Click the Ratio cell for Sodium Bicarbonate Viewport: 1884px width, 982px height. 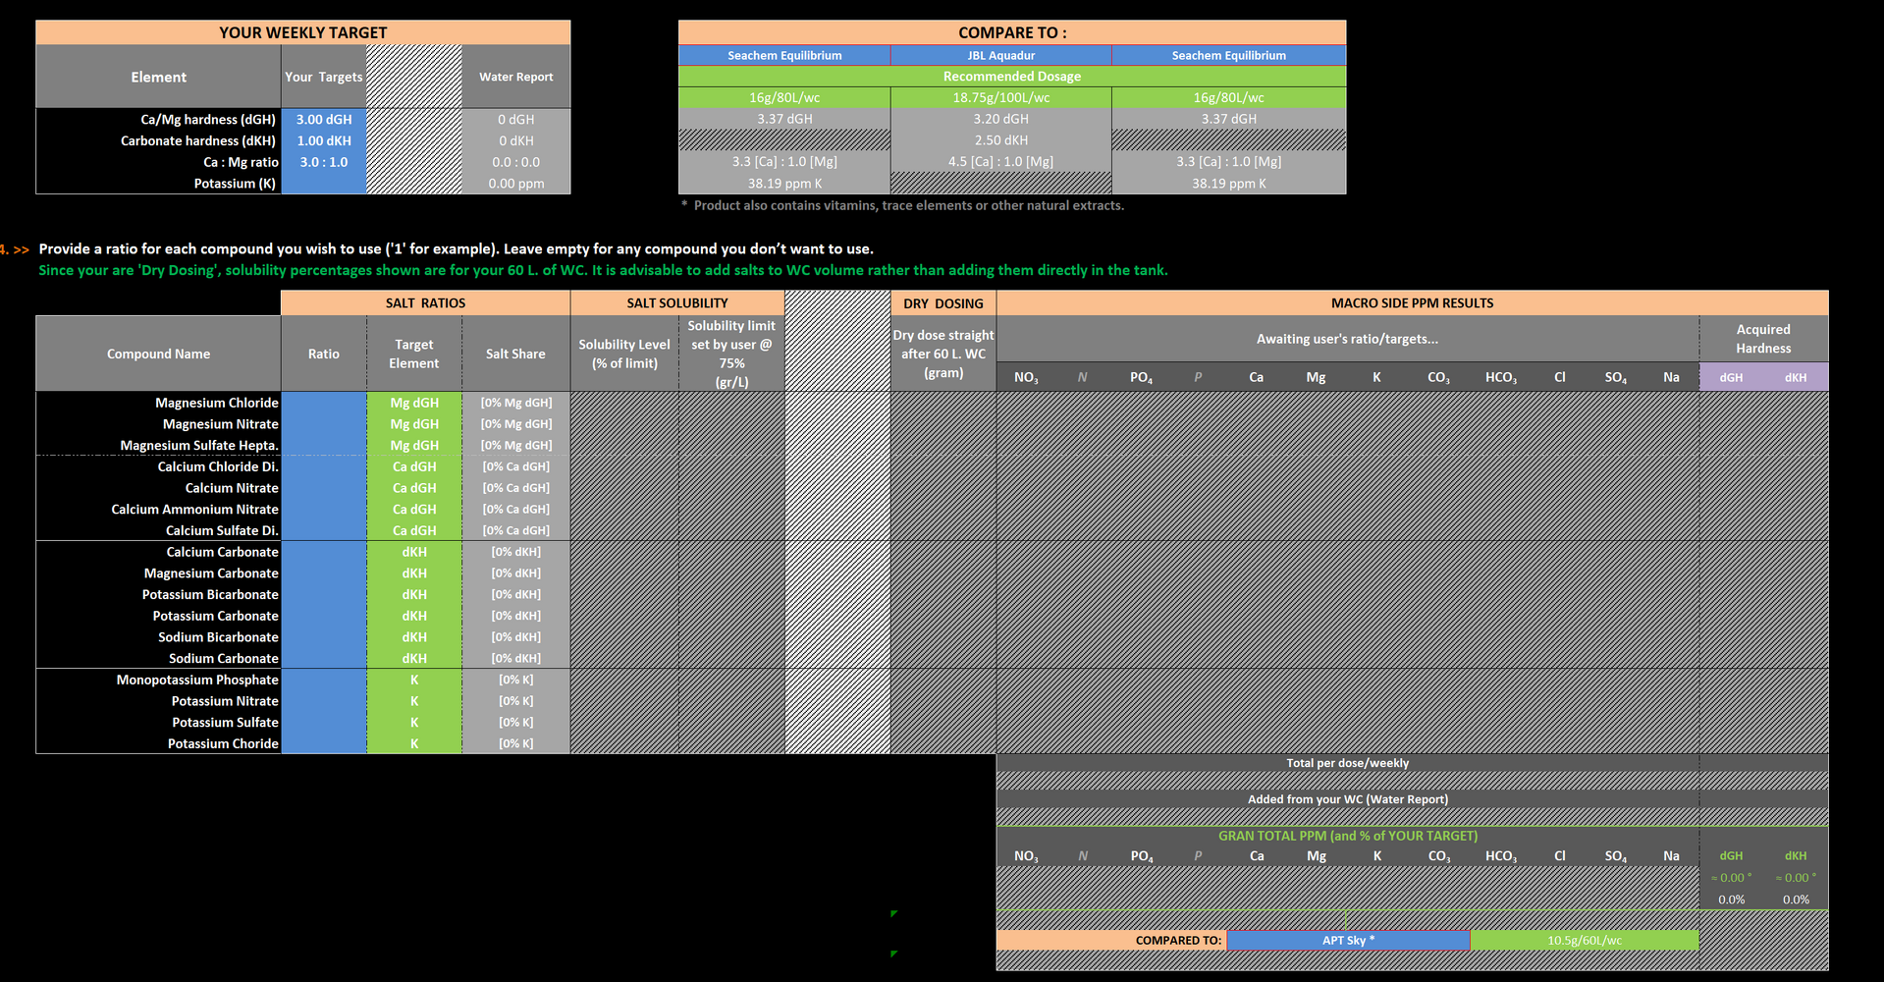pyautogui.click(x=324, y=636)
